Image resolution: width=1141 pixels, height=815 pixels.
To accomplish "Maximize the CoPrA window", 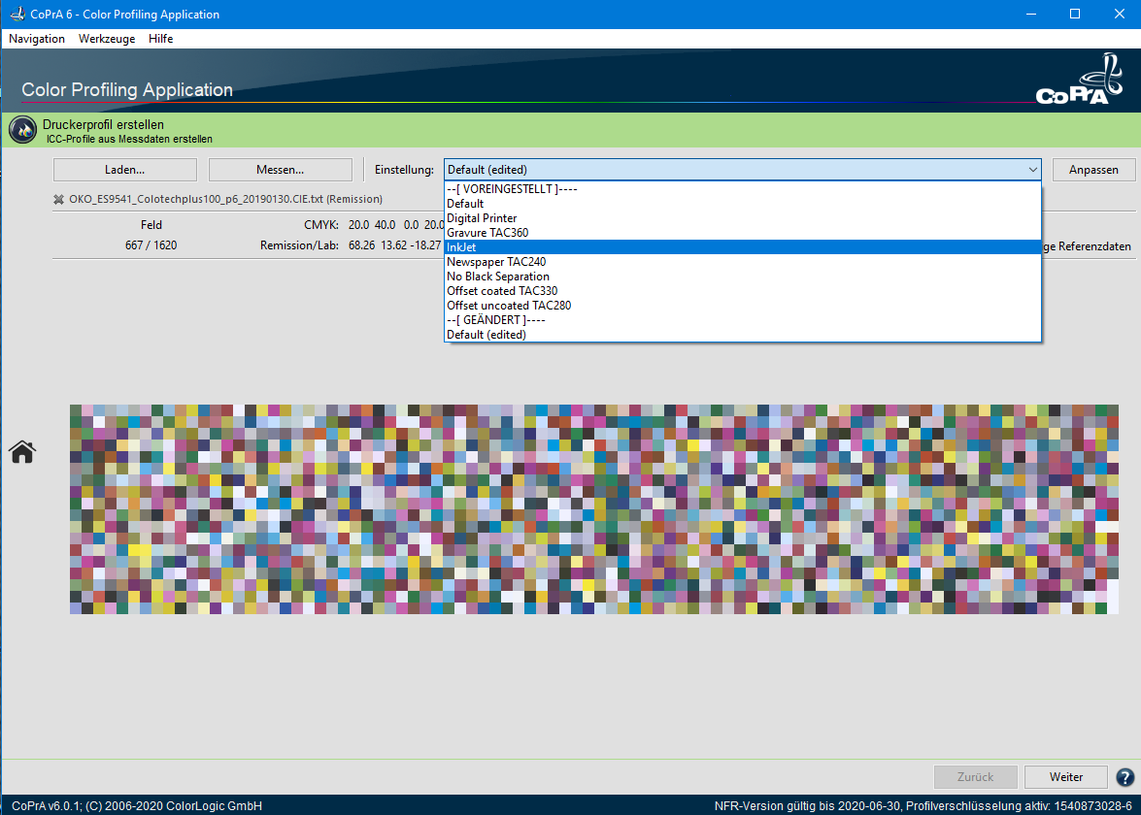I will click(1075, 15).
